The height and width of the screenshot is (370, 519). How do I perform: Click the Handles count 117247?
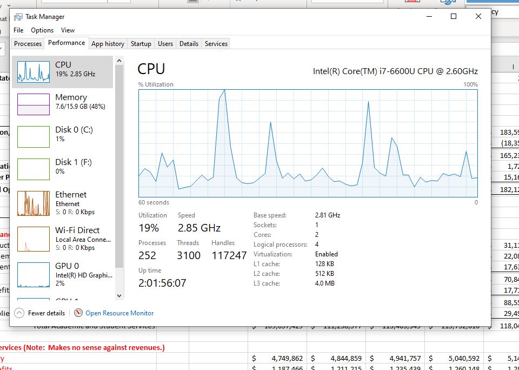tap(229, 255)
